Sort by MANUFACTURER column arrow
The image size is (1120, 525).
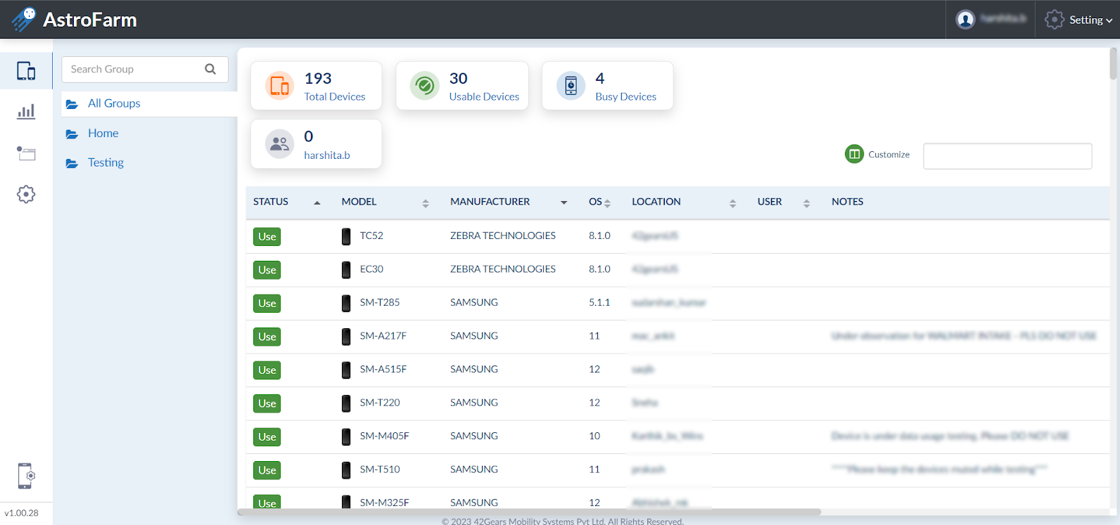(x=564, y=202)
